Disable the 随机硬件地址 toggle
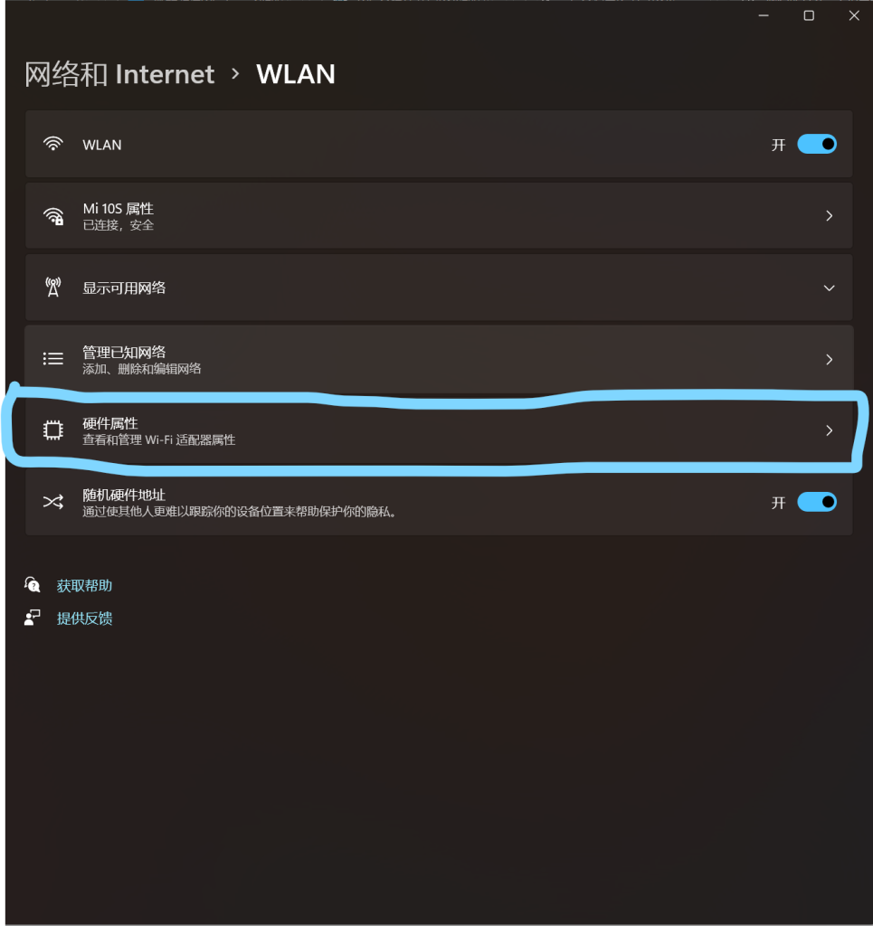This screenshot has height=926, width=873. pyautogui.click(x=817, y=502)
